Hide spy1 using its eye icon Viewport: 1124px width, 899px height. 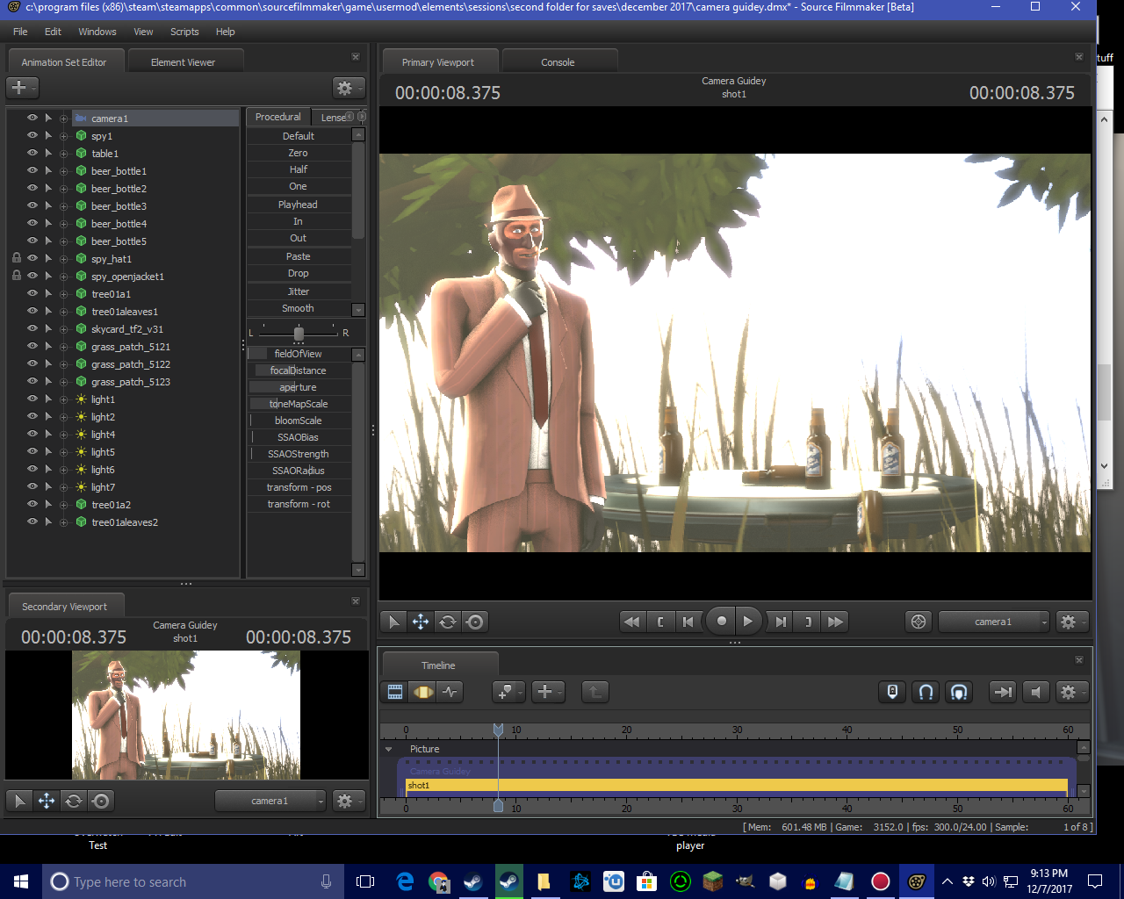tap(32, 135)
